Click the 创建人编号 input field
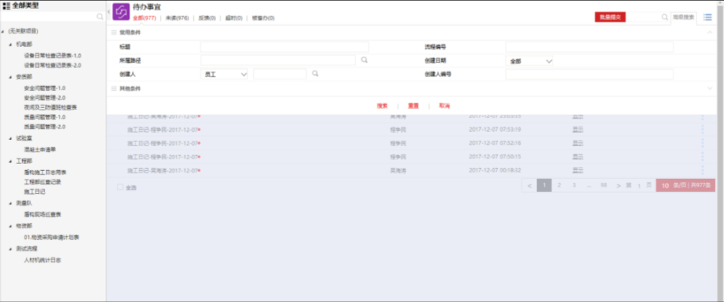The width and height of the screenshot is (724, 302). (589, 74)
